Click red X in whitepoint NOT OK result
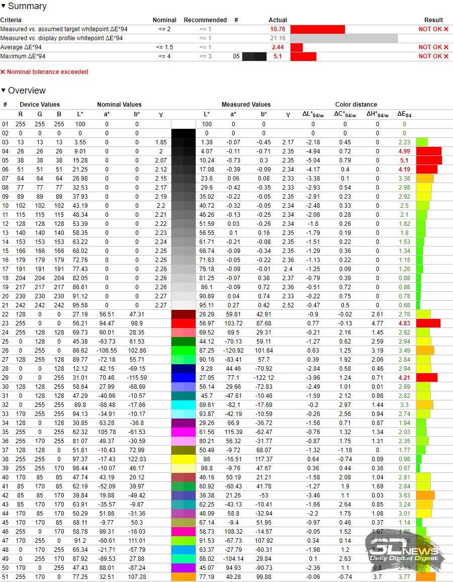The height and width of the screenshot is (582, 453). (x=446, y=29)
